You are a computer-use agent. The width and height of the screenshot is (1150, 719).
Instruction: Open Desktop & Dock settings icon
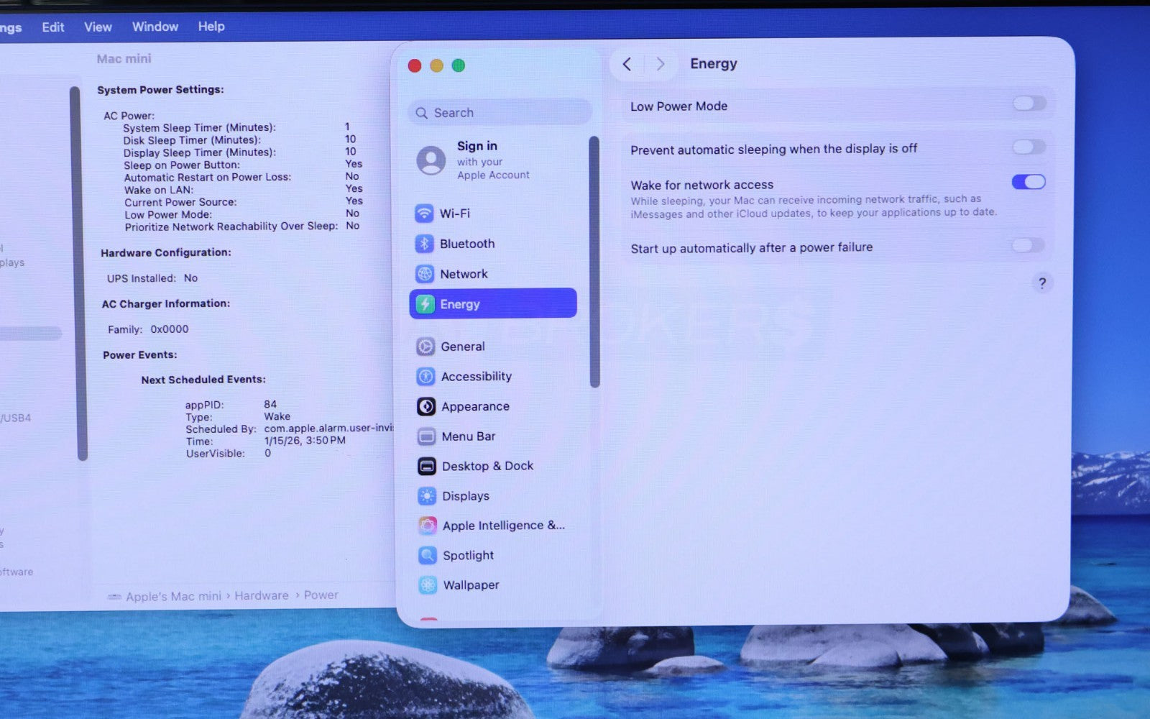pyautogui.click(x=427, y=466)
